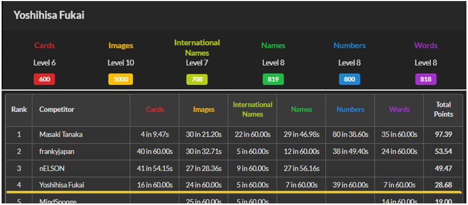Viewport: 468px width, 205px height.
Task: Click frankyjapan's Names result 12 in 60.00s
Action: click(302, 151)
